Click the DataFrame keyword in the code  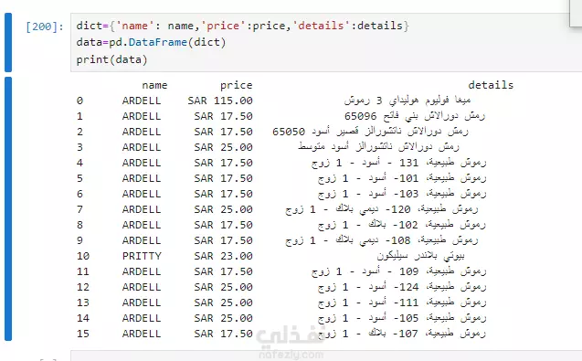158,42
